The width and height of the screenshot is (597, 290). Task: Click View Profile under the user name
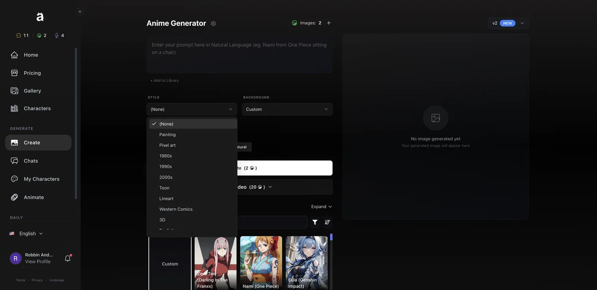(38, 262)
